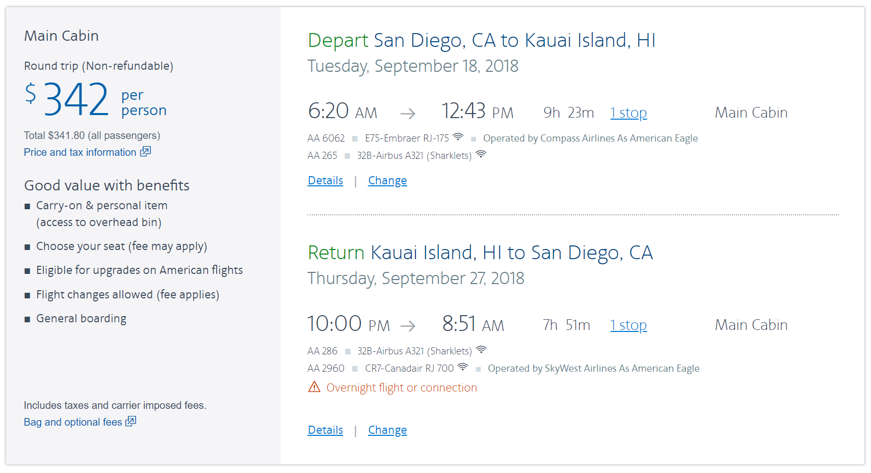
Task: Click external-link icon next to Bag and optional fees
Action: [131, 422]
